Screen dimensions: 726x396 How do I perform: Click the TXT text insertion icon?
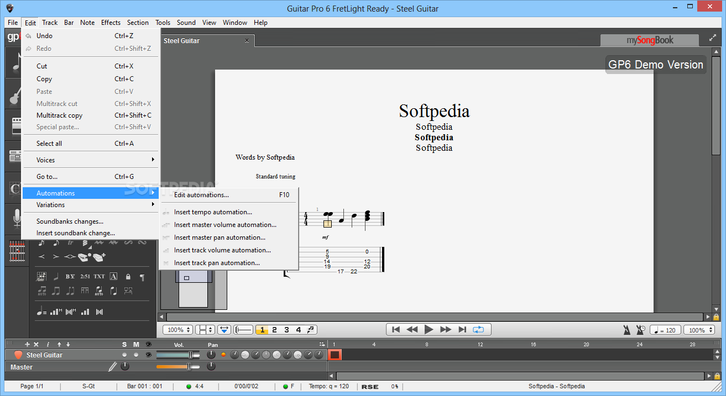point(99,276)
